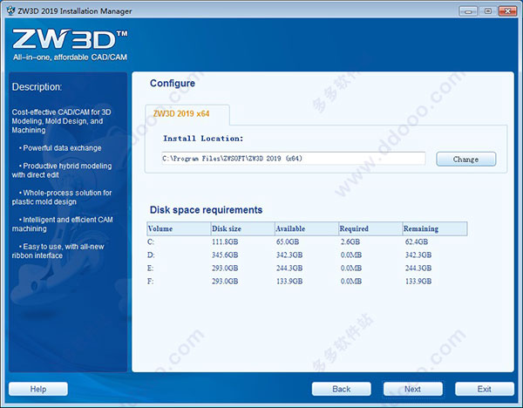Select the C: volume row

coord(307,241)
